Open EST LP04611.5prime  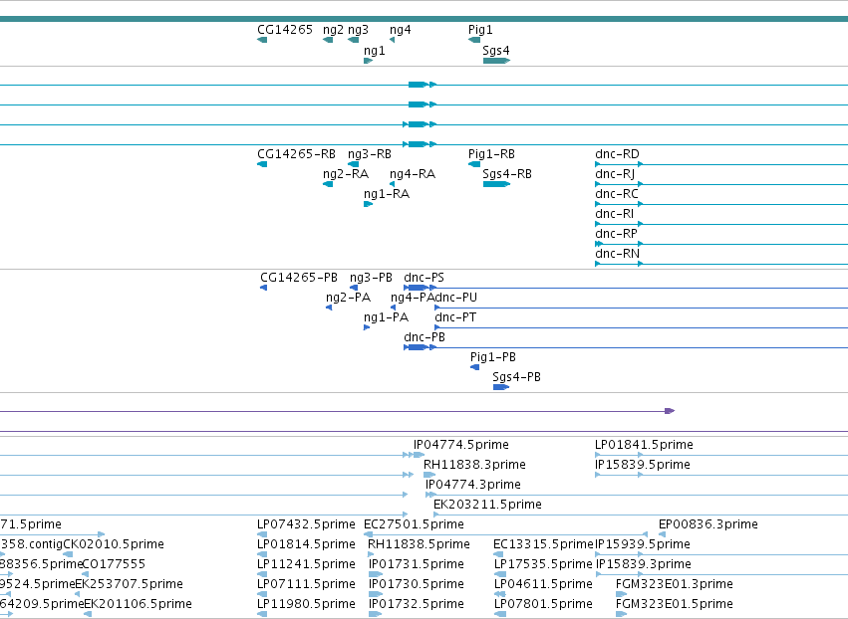[543, 584]
